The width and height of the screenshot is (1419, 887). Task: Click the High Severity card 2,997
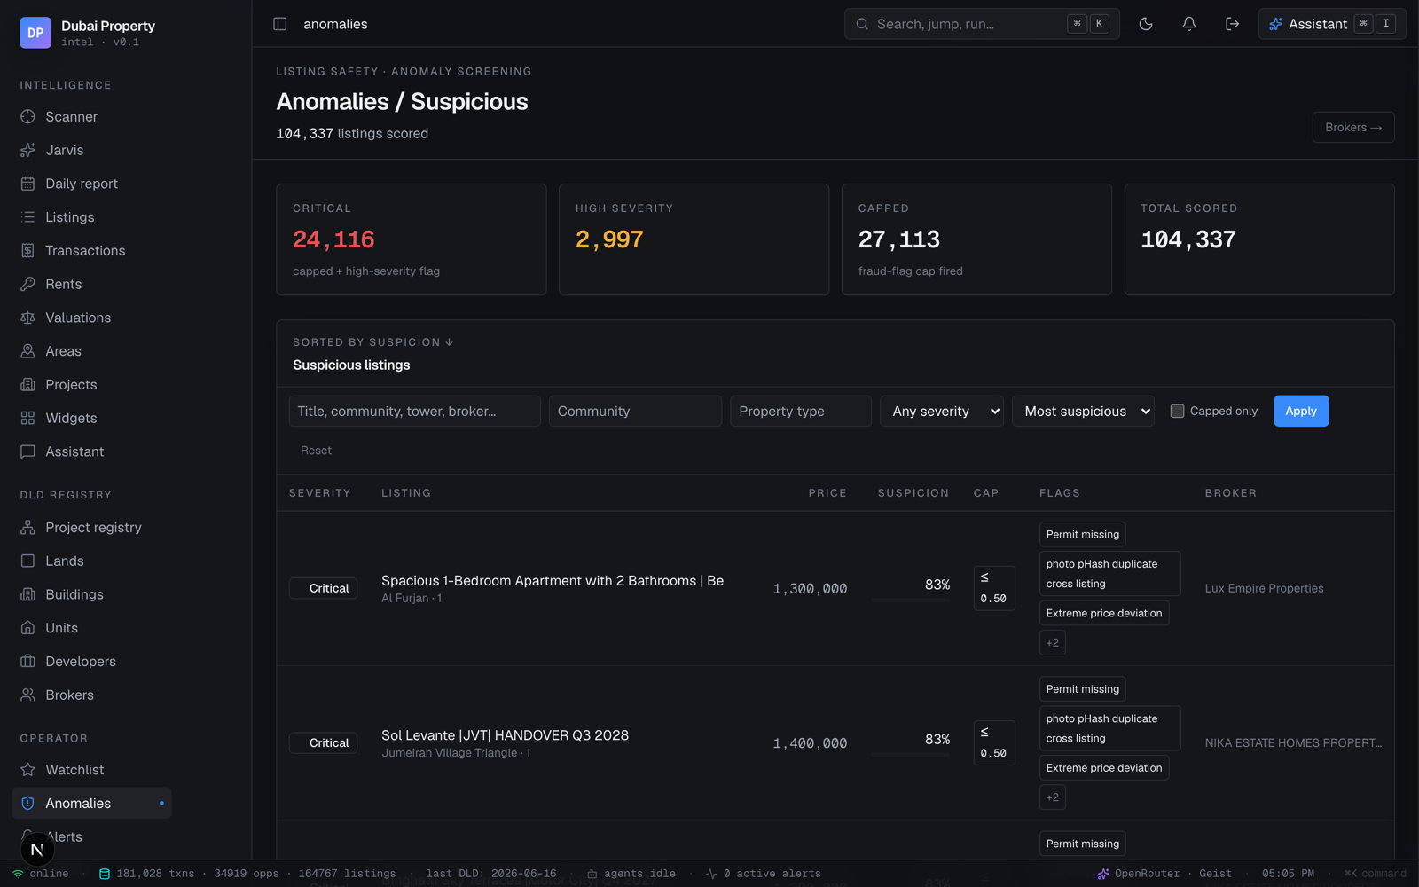click(694, 239)
